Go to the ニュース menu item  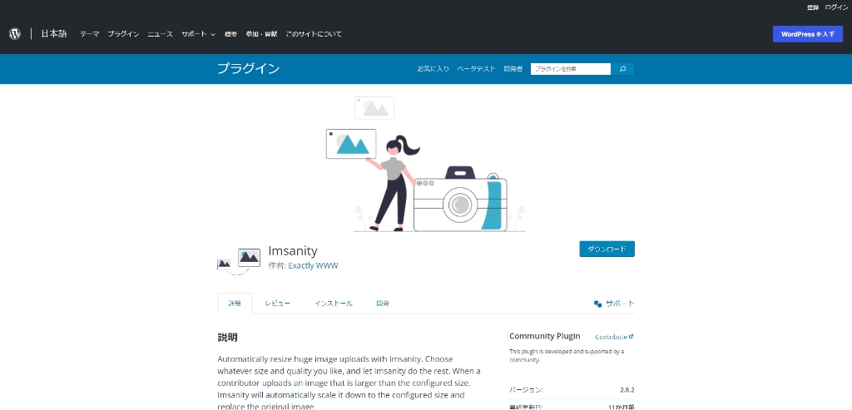(160, 34)
